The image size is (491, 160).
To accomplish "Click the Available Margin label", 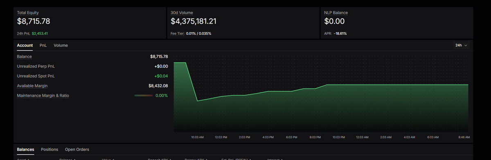I will (33, 86).
